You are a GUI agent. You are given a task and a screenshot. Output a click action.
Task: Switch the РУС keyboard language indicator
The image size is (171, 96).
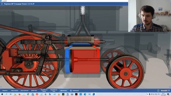[x=159, y=94]
